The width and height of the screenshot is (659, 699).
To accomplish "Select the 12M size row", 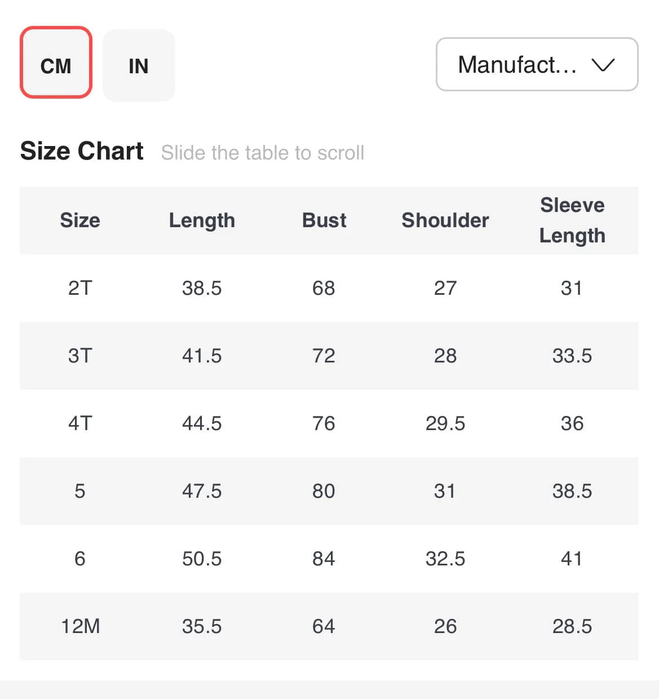I will pos(80,626).
